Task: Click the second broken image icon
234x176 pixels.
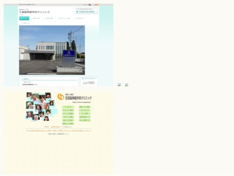Action: [x=127, y=85]
